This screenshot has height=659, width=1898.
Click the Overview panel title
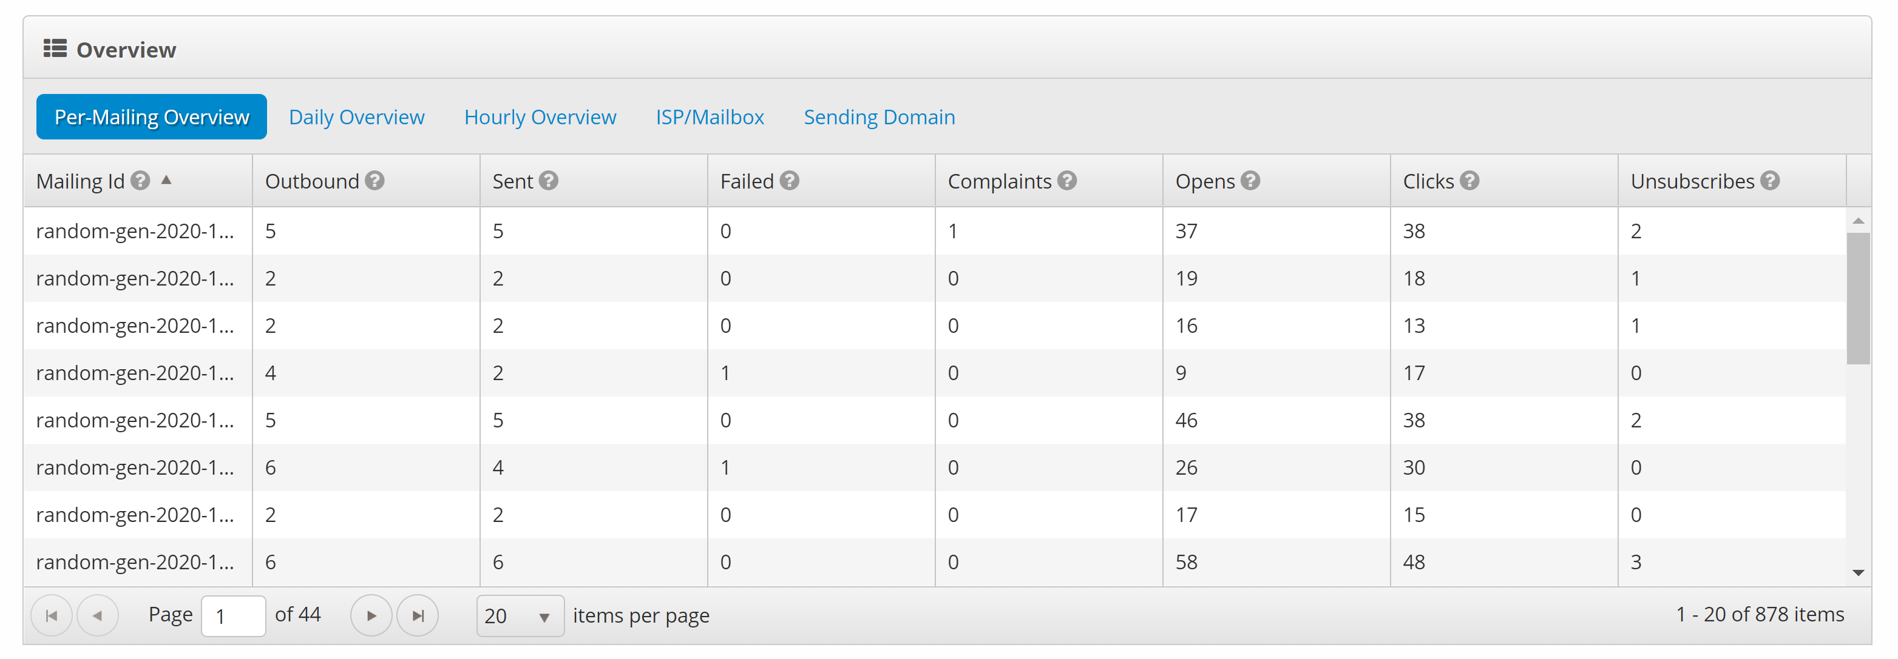pos(126,49)
